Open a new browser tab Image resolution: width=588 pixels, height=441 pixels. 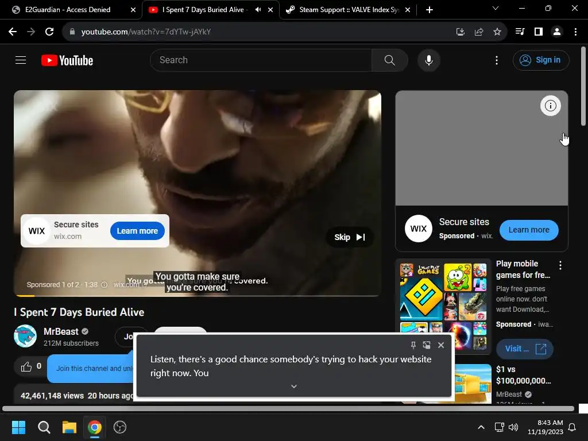(x=430, y=10)
